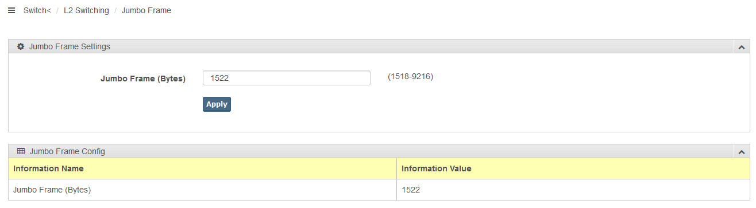Go to the Switch< breadcrumb
756x208 pixels.
pyautogui.click(x=37, y=10)
